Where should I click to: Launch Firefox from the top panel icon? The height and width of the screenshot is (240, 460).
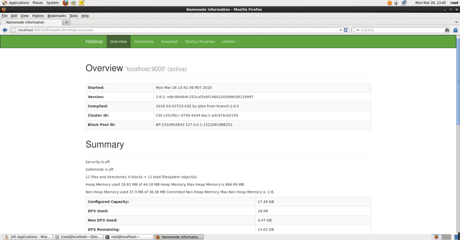click(x=66, y=3)
